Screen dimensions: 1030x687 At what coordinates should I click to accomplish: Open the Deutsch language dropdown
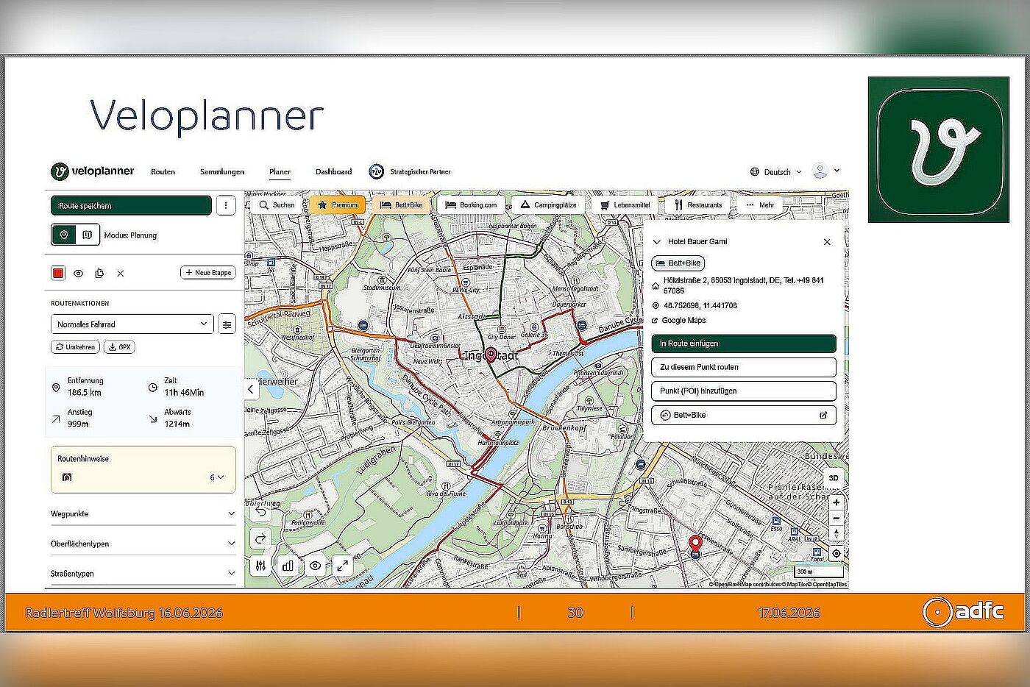pos(776,171)
